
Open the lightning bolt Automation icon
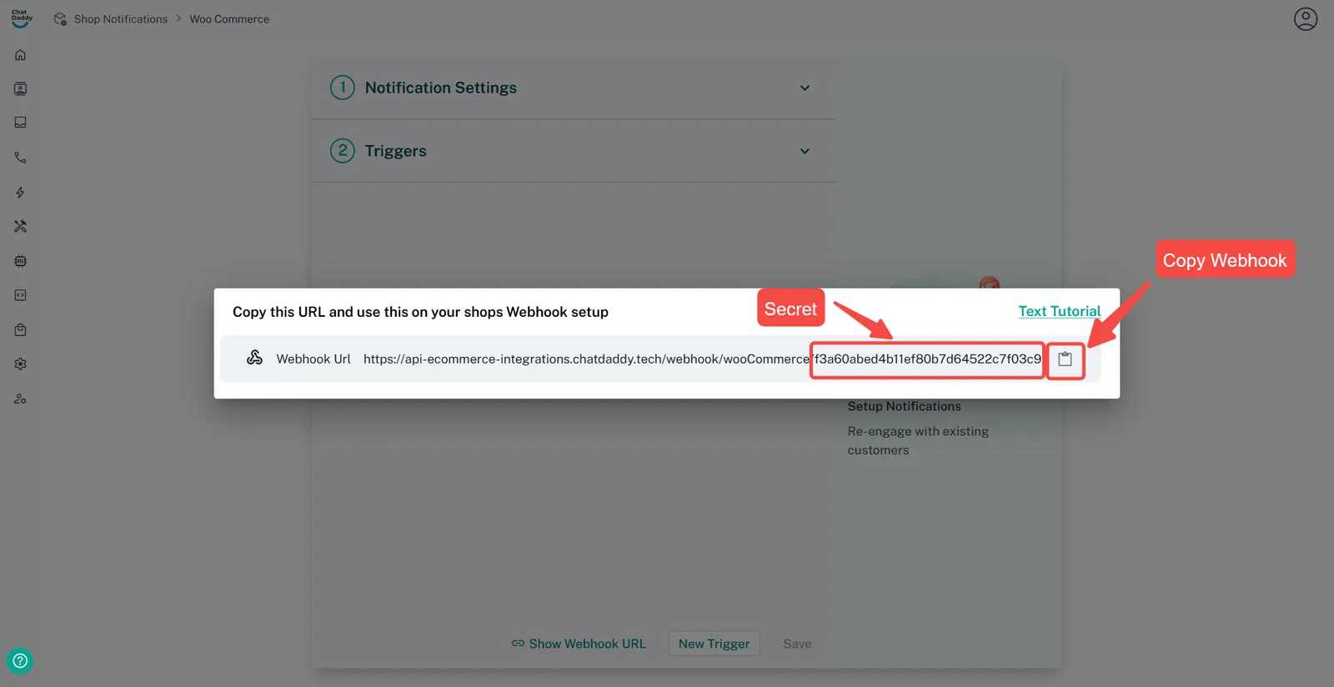(x=21, y=193)
